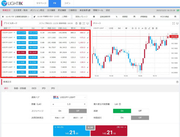Image resolution: width=180 pixels, height=137 pixels.
Task: Zoom out on the chart
Action: coord(136,28)
